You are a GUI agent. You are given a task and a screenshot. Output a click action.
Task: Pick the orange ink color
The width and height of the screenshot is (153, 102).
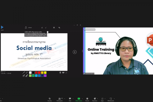click(x=42, y=72)
